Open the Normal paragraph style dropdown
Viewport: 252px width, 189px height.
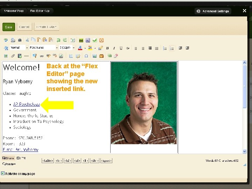(17, 48)
